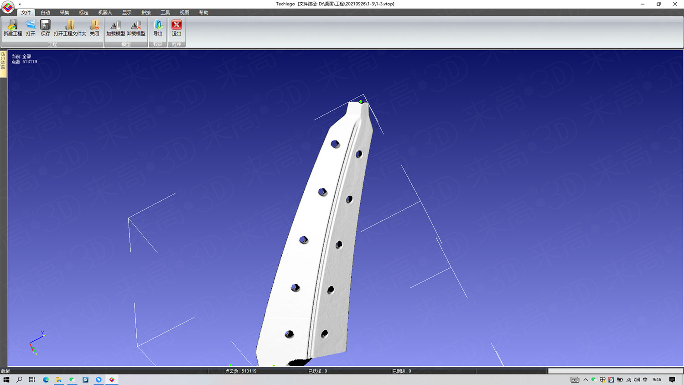Screen dimensions: 684x385
Task: Save the project using the 保存 icon
Action: (45, 28)
